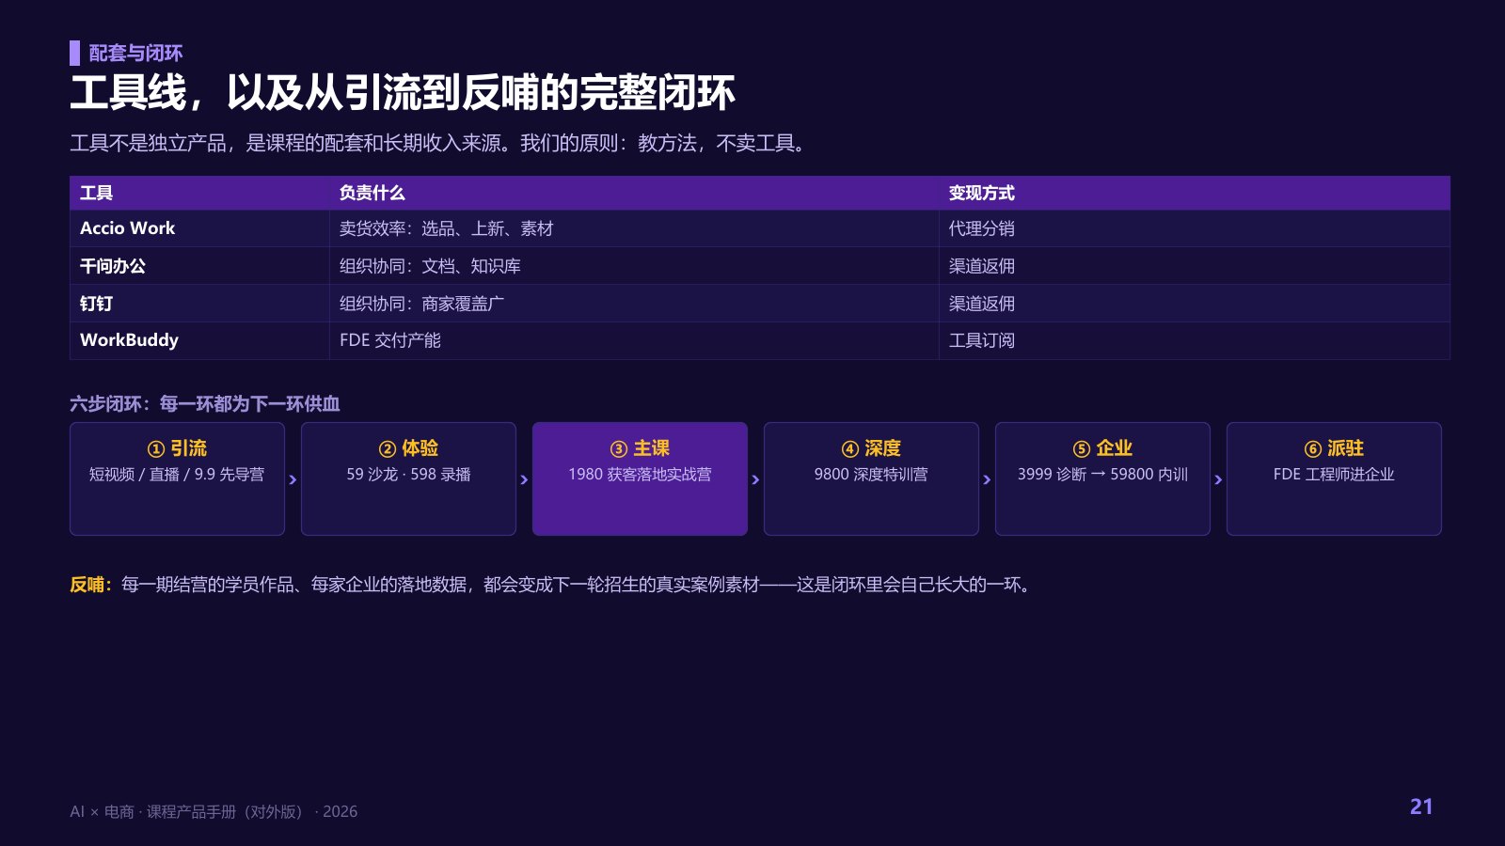Select the ② 体验 step card
1505x846 pixels.
[x=408, y=478]
